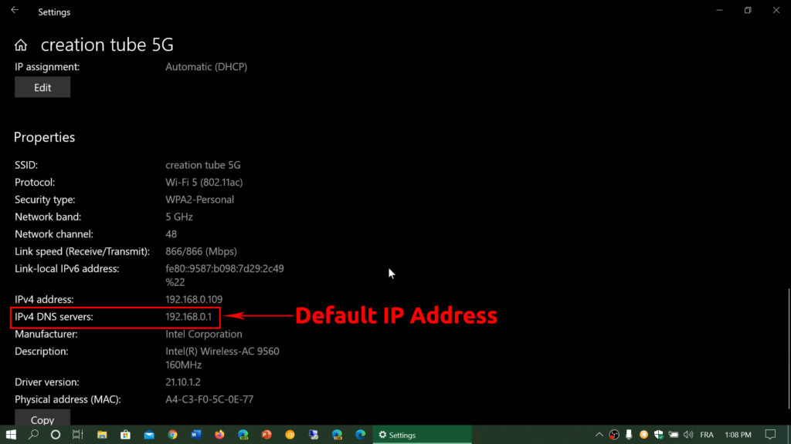Select the Settings window in the taskbar

422,435
